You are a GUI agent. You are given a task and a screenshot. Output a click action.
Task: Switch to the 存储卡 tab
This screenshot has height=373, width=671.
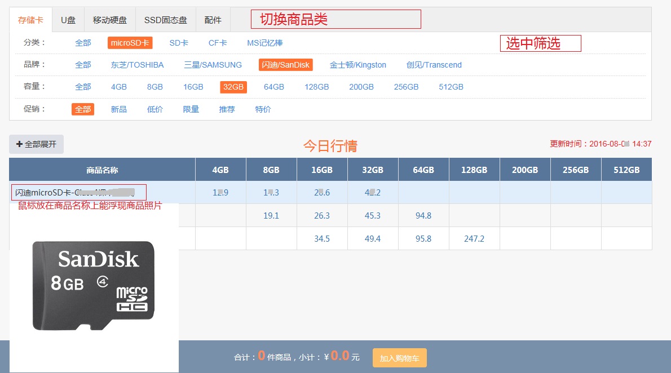click(x=30, y=20)
